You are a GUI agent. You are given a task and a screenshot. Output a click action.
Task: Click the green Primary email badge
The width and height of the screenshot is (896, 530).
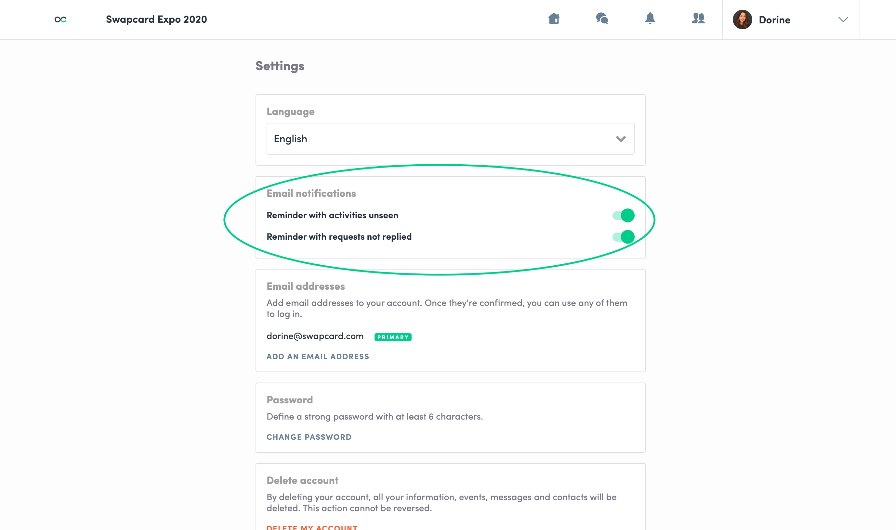393,337
